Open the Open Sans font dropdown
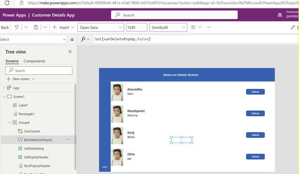Viewport: 299px width, 174px height. [x=101, y=27]
